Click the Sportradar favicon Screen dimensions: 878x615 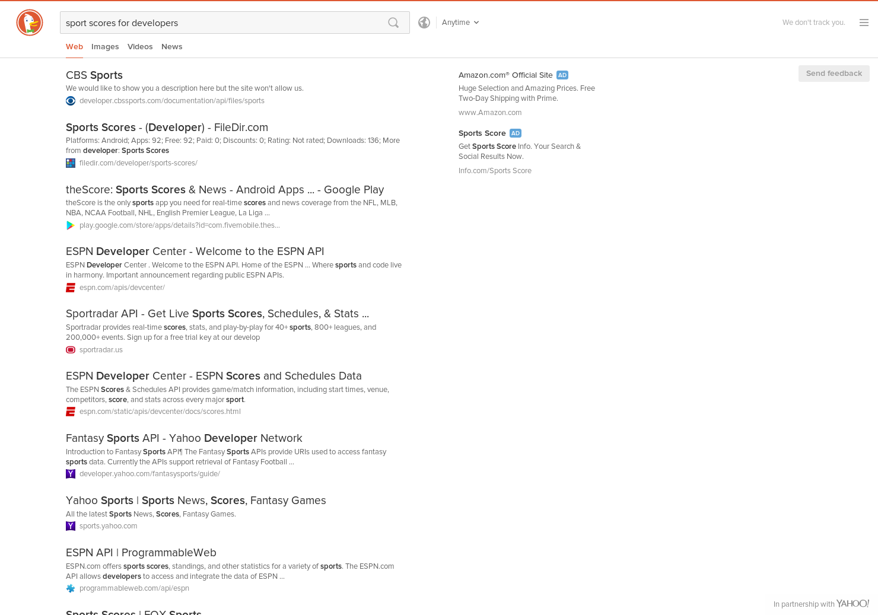coord(71,350)
